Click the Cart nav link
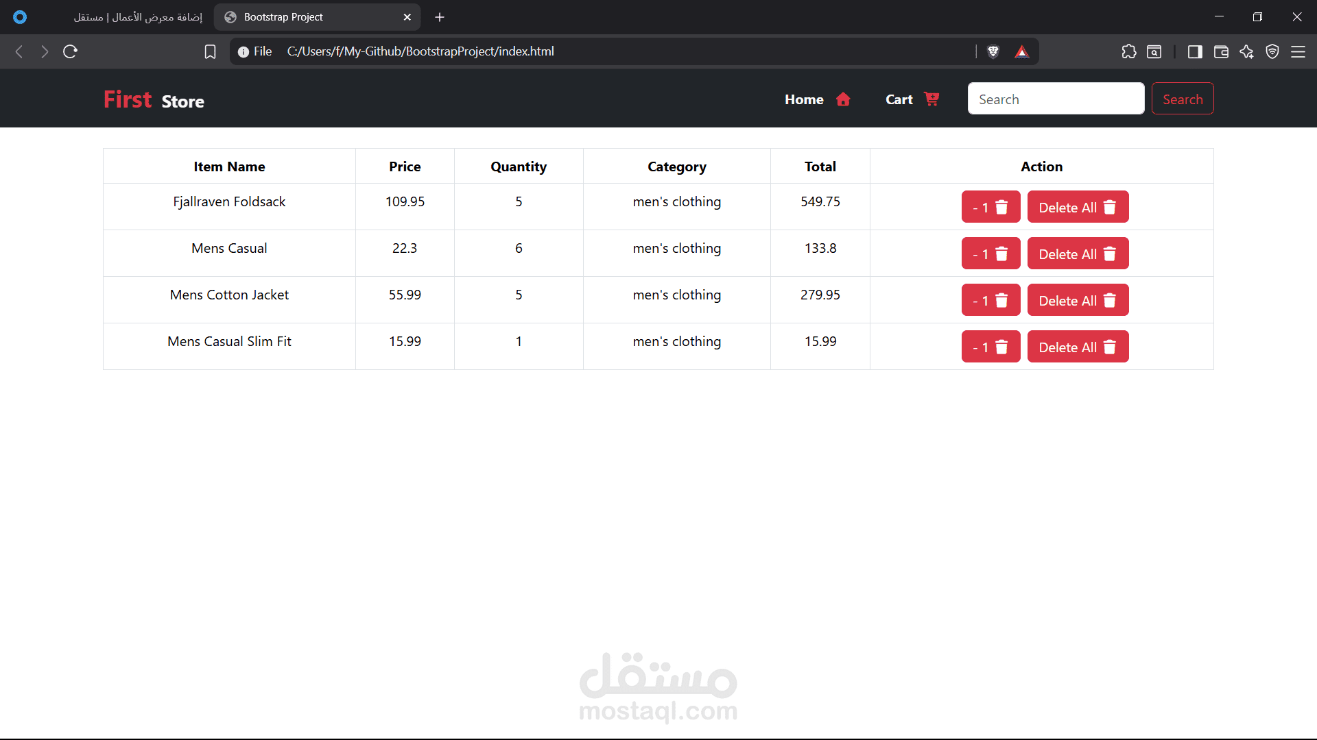The height and width of the screenshot is (740, 1317). [x=899, y=99]
